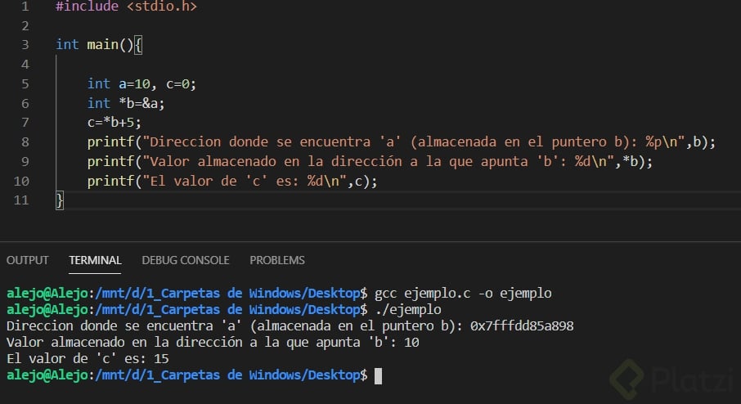Click line number 5 in the gutter
The height and width of the screenshot is (404, 741).
pos(25,84)
